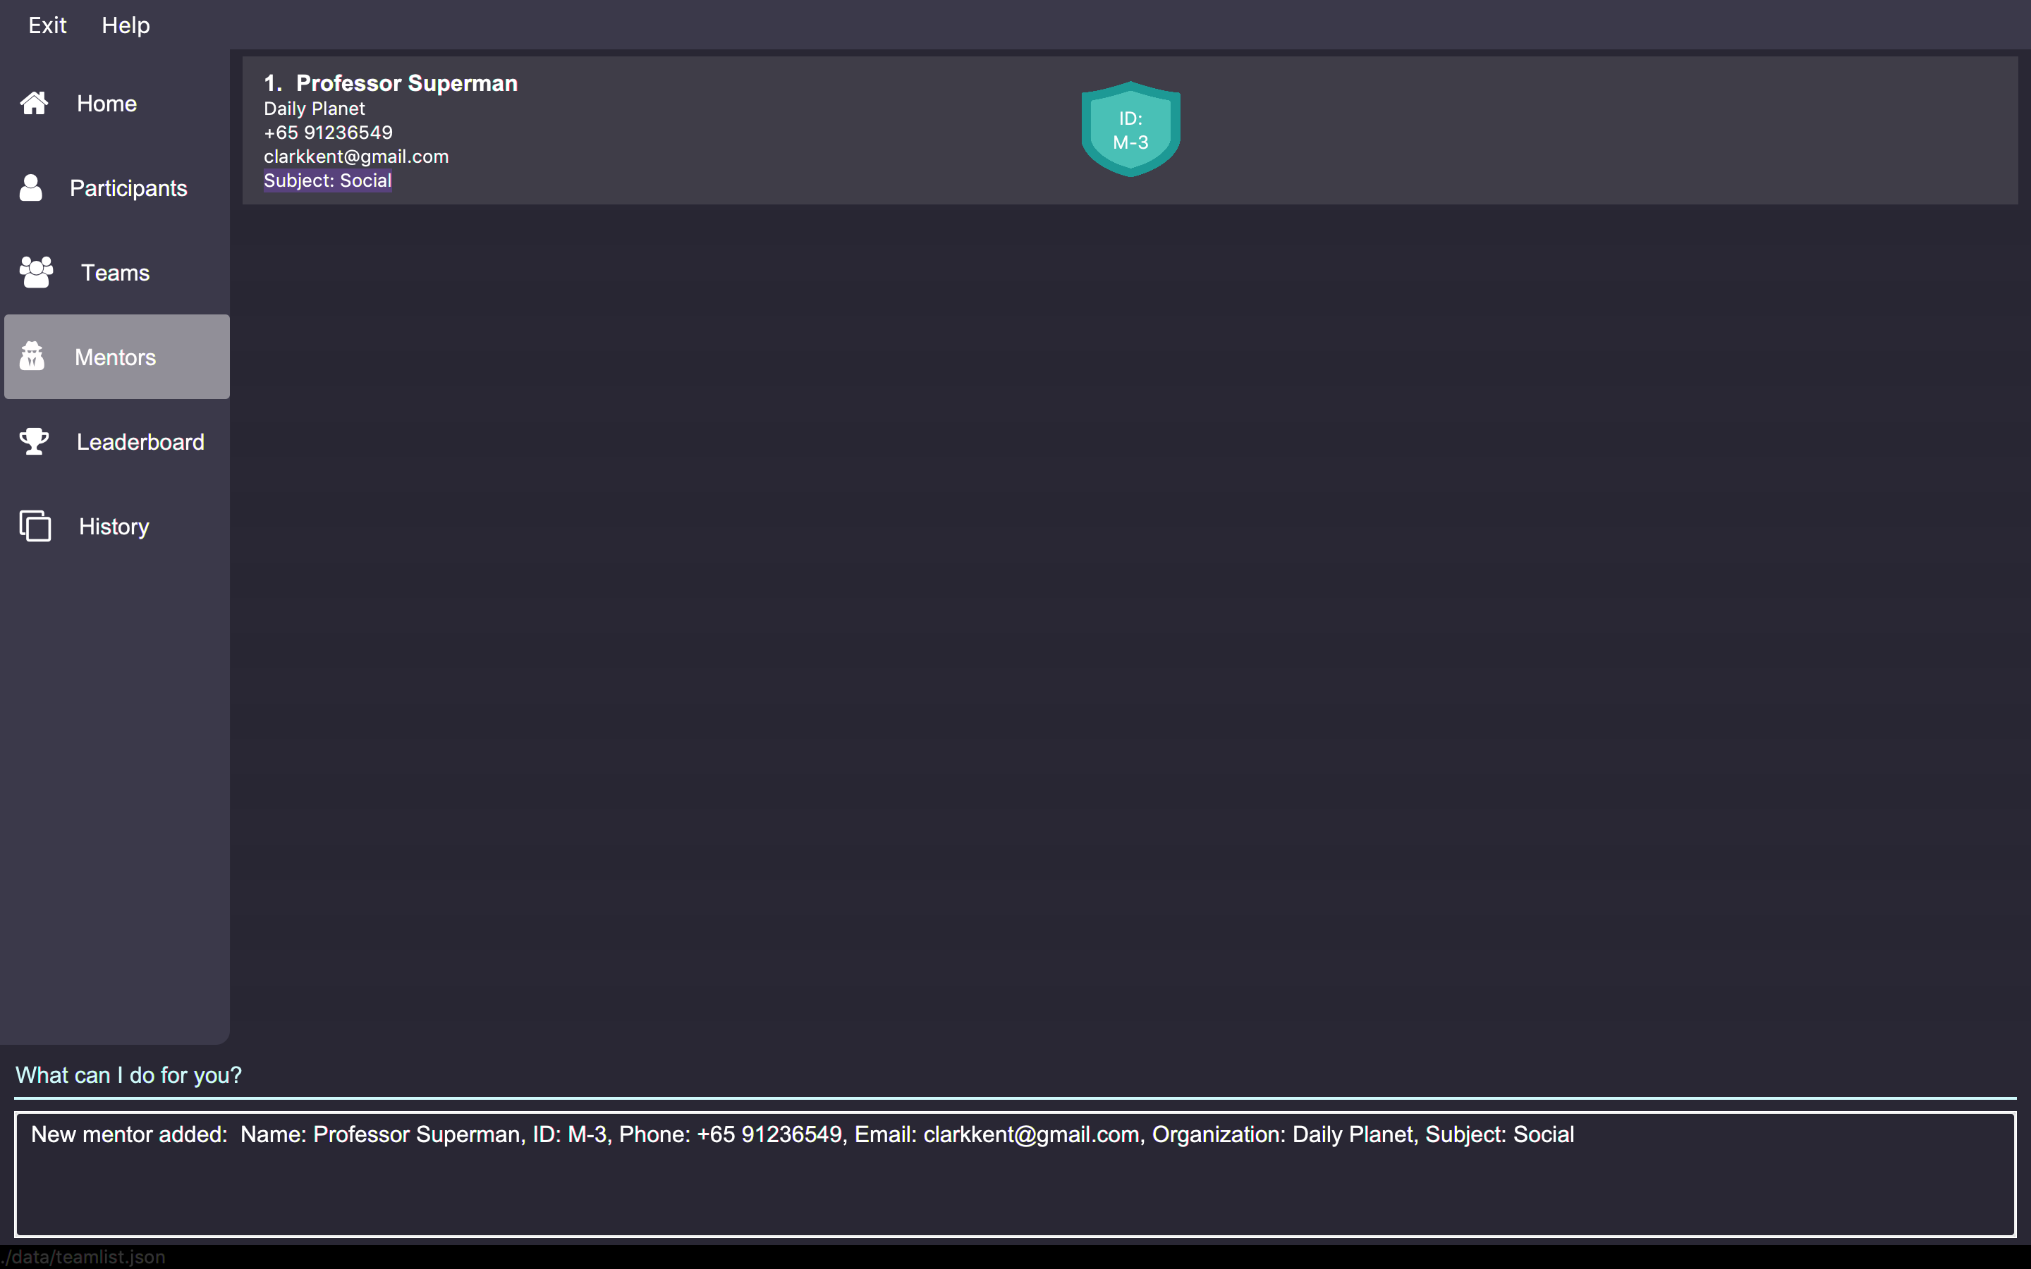Switch to the Home tab label
The image size is (2031, 1269).
tap(106, 103)
